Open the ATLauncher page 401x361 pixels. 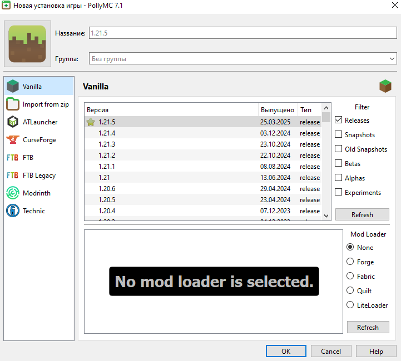pyautogui.click(x=39, y=122)
